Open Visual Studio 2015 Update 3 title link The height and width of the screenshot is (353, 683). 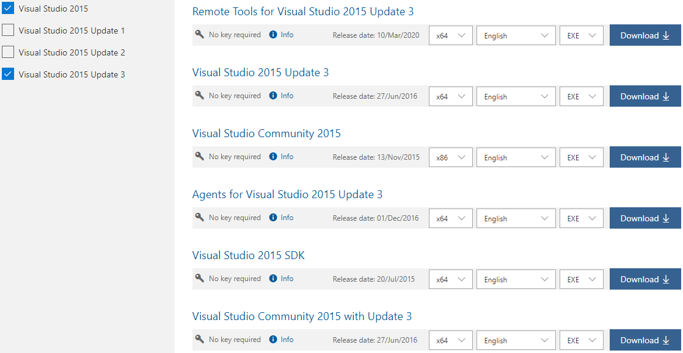point(260,73)
